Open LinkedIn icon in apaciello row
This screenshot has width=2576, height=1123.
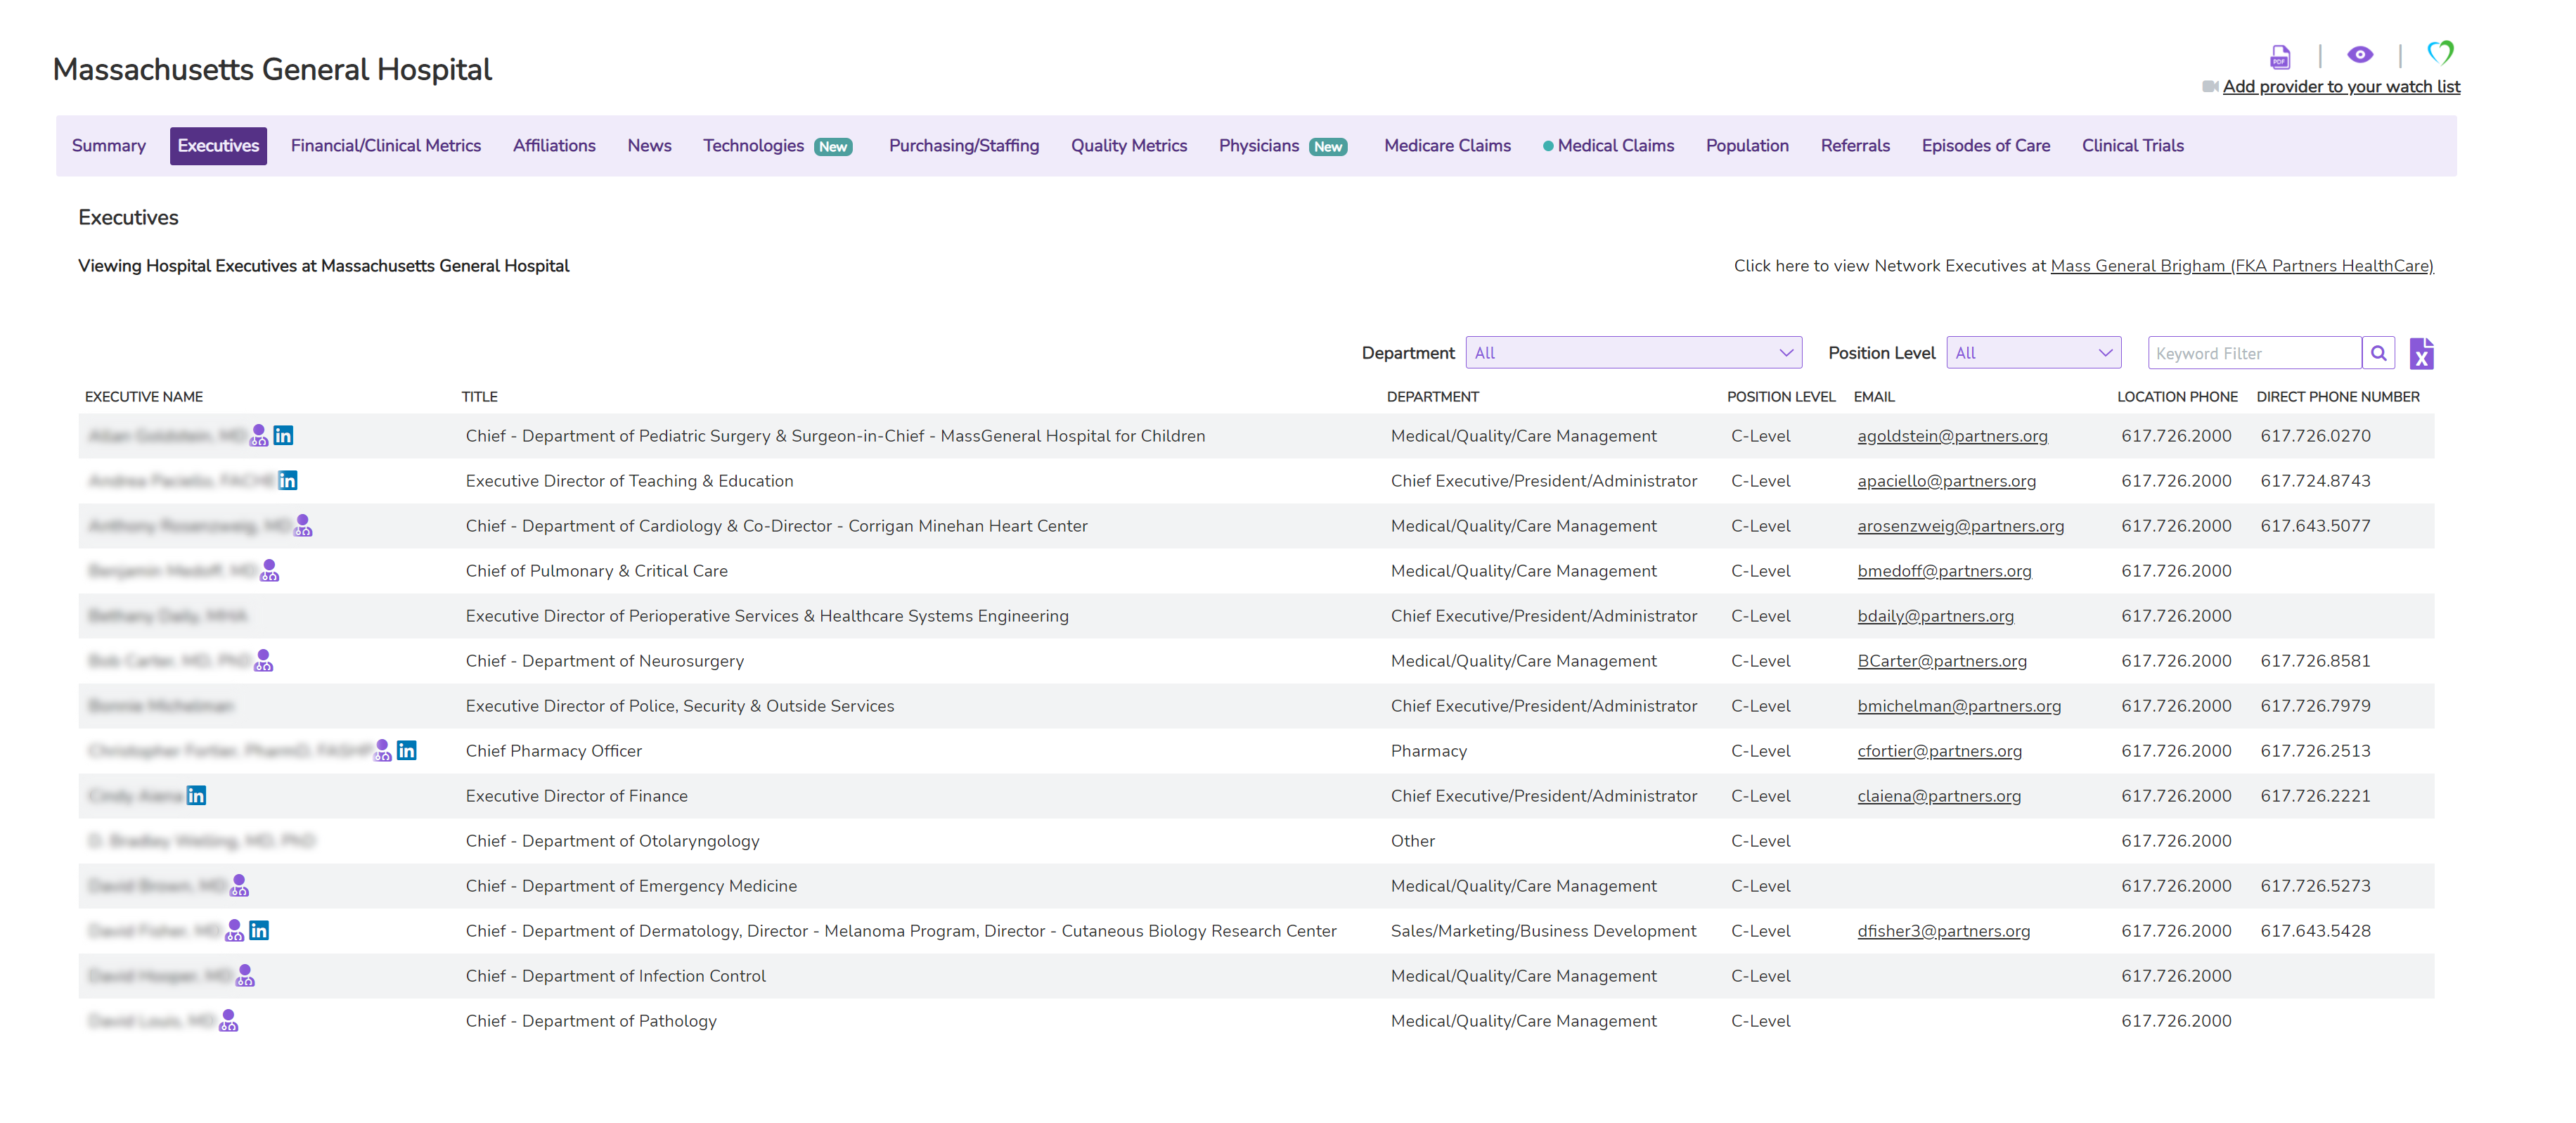click(288, 480)
